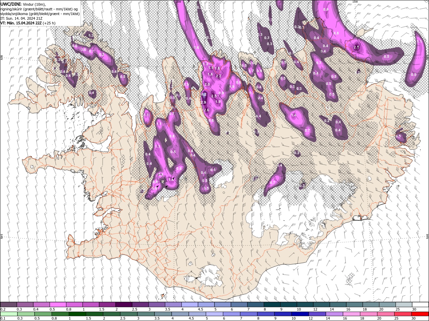This screenshot has width=429, height=321.
Task: Select the red swatch ending the bottom legend row
Action: [420, 314]
